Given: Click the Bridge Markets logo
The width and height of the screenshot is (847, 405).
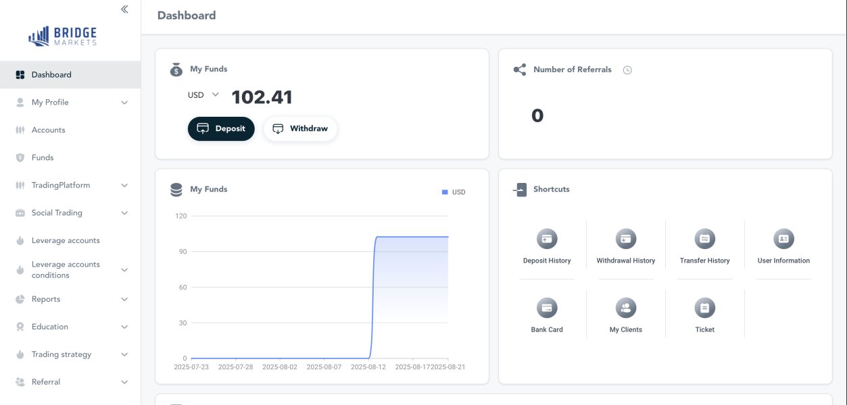Looking at the screenshot, I should 63,36.
